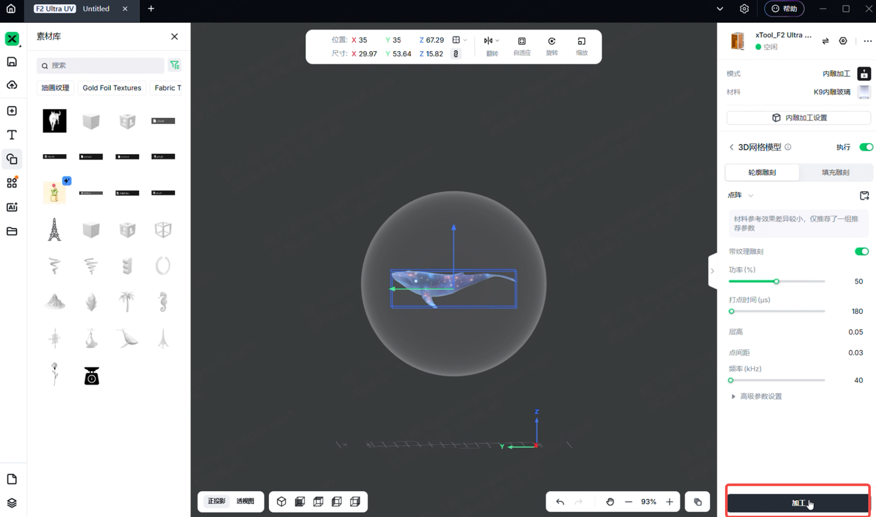Click the copy layers icon beside zoom
Screen dimensions: 876x517
point(698,502)
